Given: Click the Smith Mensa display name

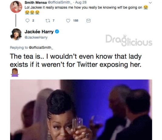Looking at the screenshot, I should 35,2.
